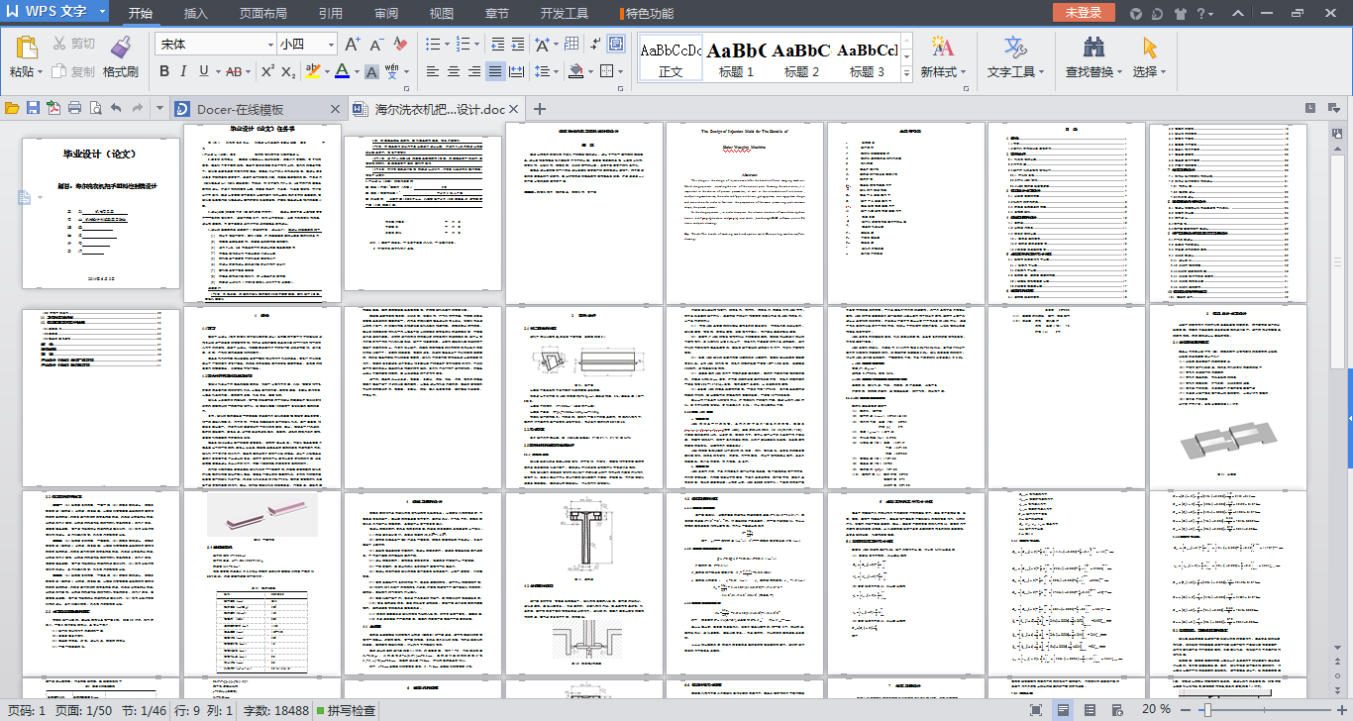Click the 未登录 login button
Image resolution: width=1353 pixels, height=721 pixels.
[x=1084, y=13]
